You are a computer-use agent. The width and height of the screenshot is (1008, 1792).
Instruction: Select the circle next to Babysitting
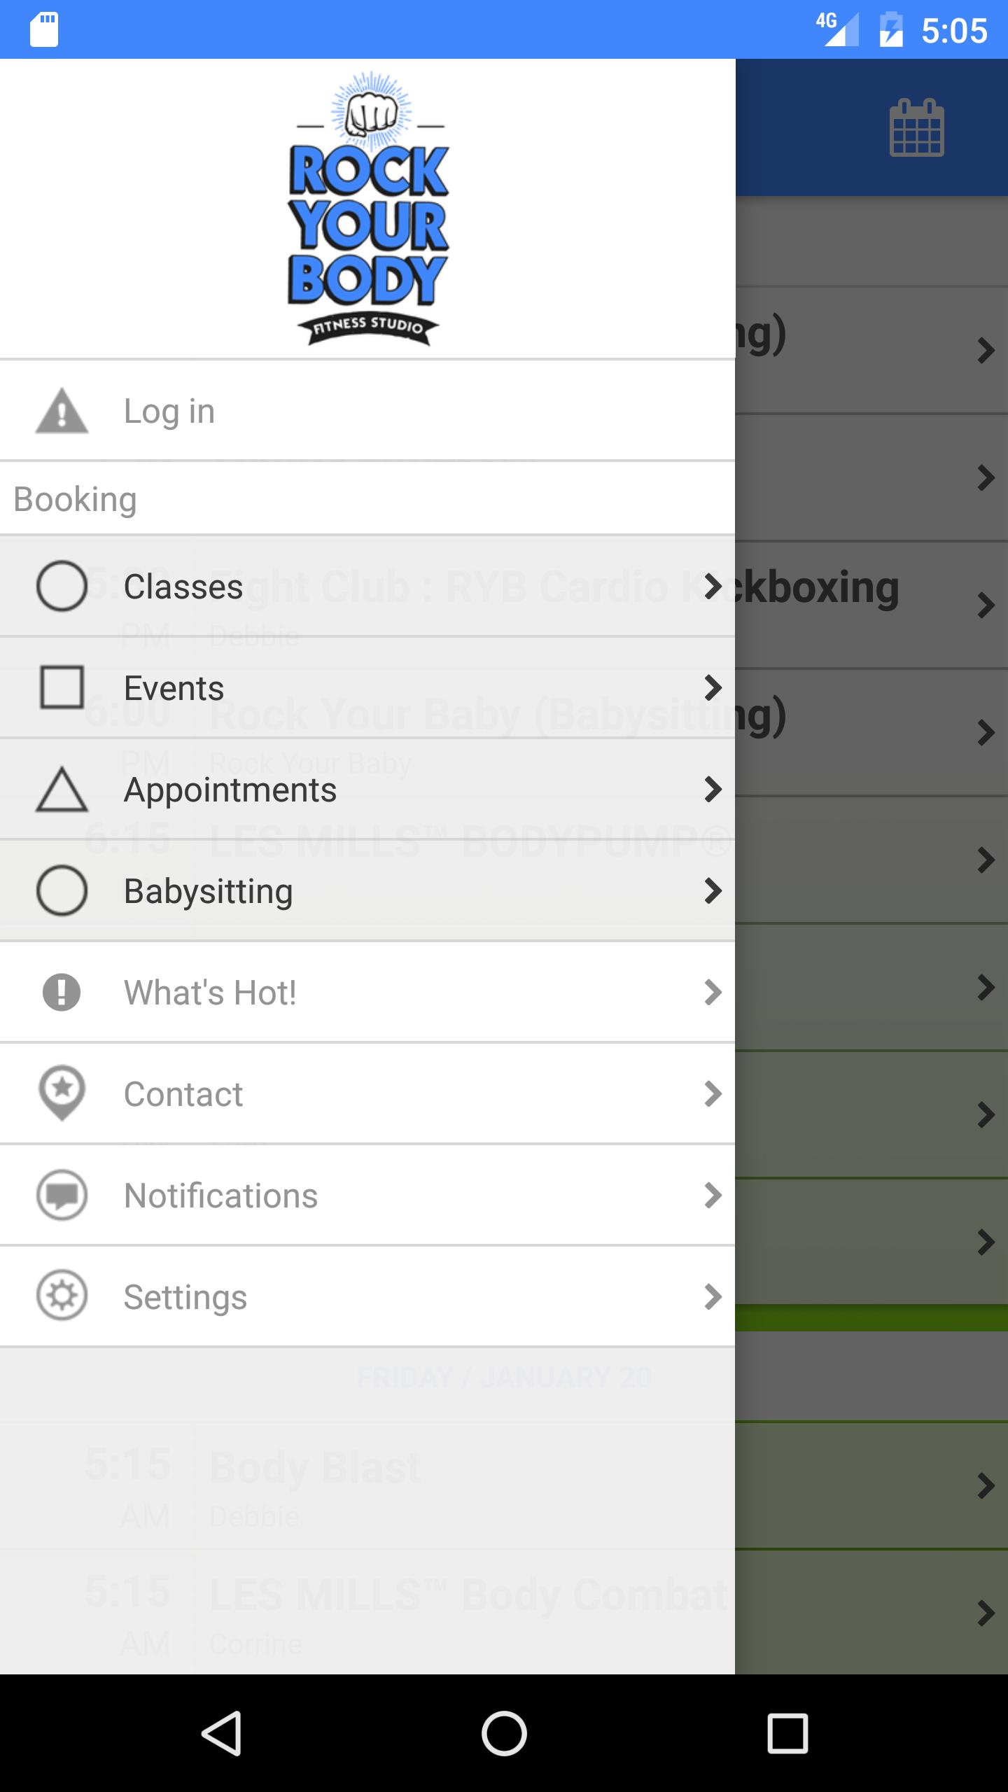click(62, 890)
